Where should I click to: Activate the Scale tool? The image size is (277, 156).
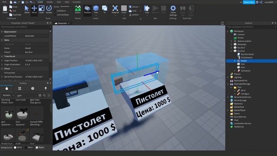(x=42, y=10)
